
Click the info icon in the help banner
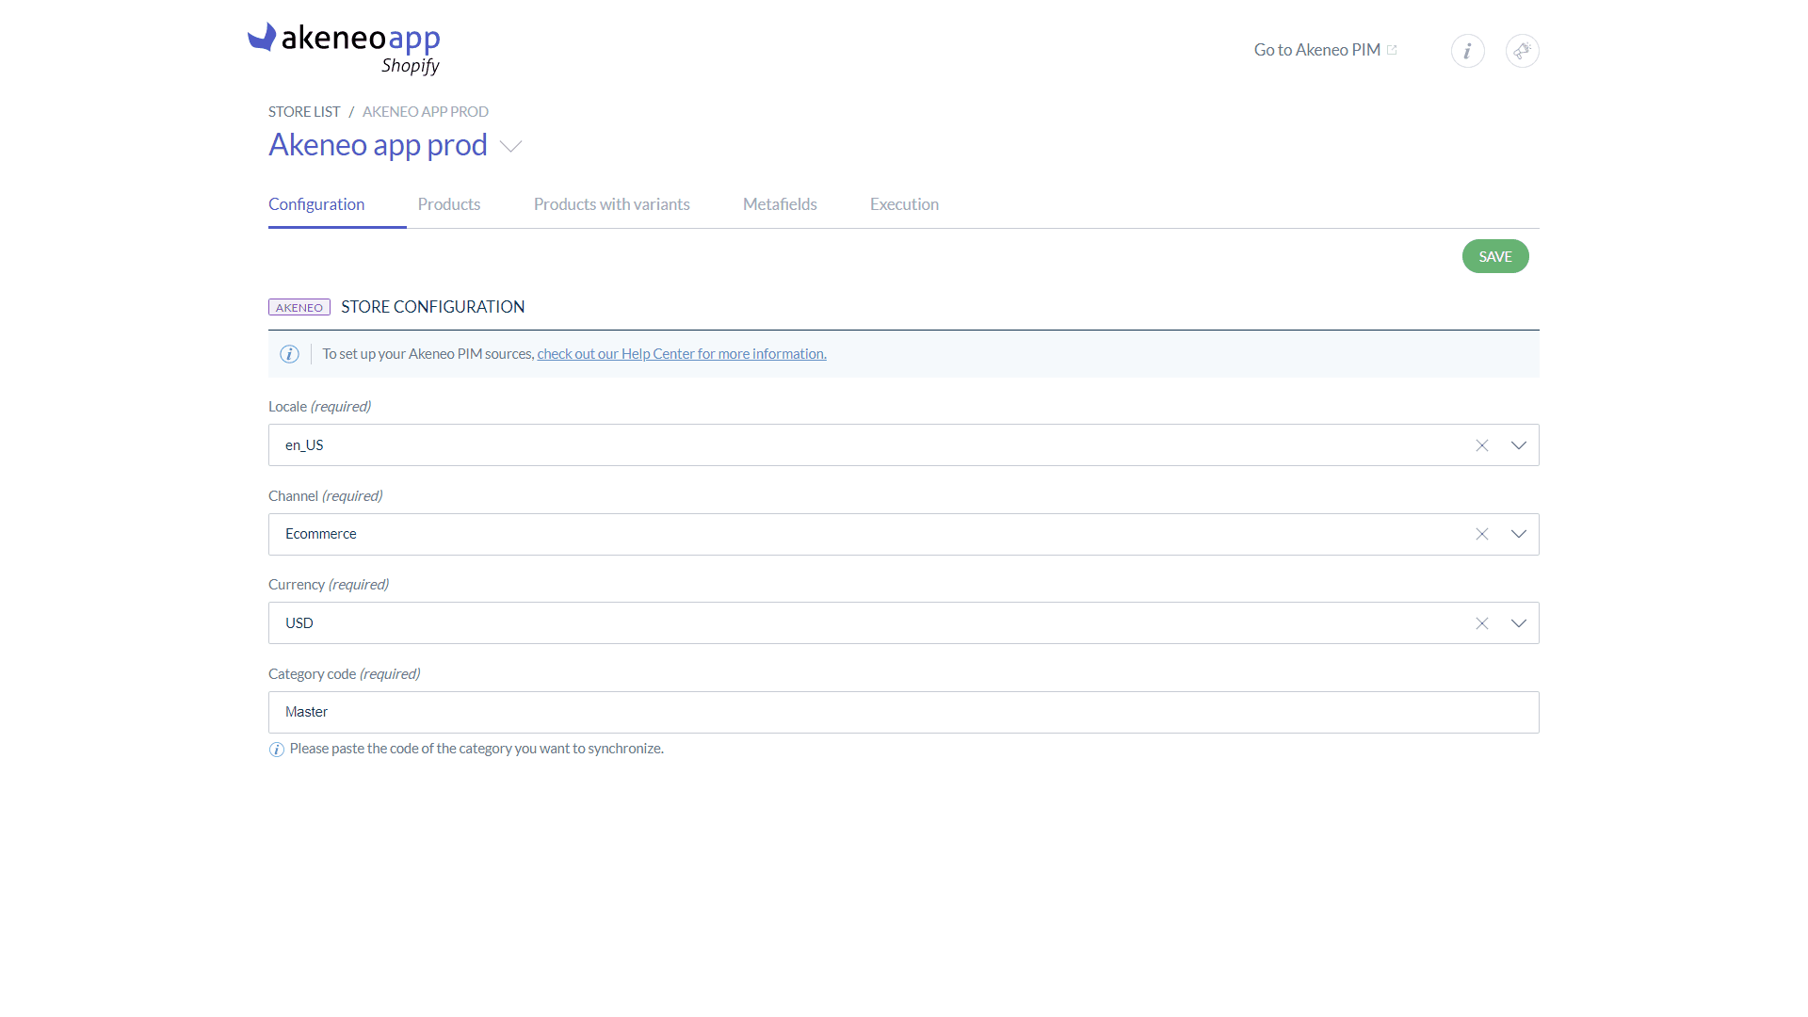pos(289,354)
